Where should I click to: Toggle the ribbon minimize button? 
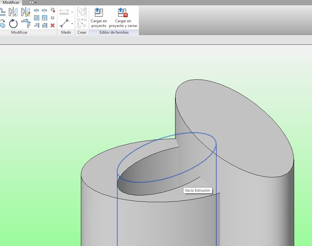[x=31, y=3]
